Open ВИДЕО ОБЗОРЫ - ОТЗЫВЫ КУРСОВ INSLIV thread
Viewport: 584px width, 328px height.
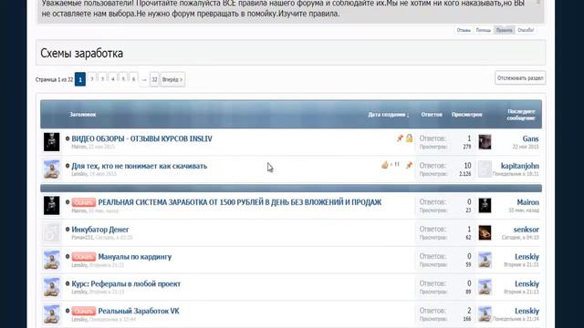[x=142, y=138]
